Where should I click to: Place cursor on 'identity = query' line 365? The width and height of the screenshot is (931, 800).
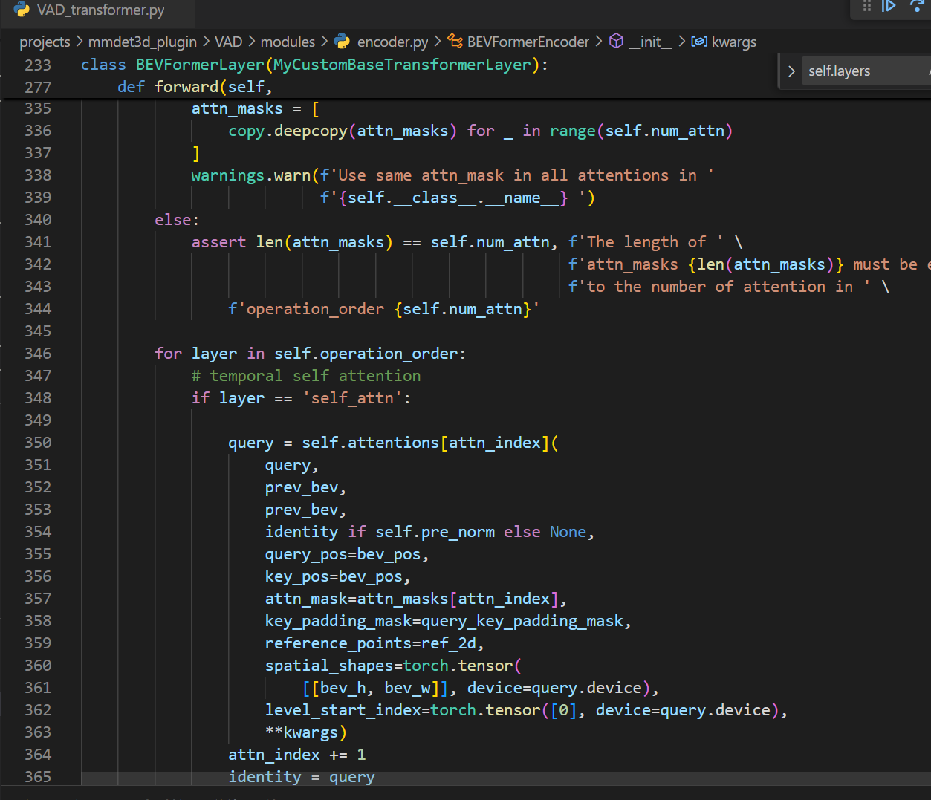pos(301,777)
